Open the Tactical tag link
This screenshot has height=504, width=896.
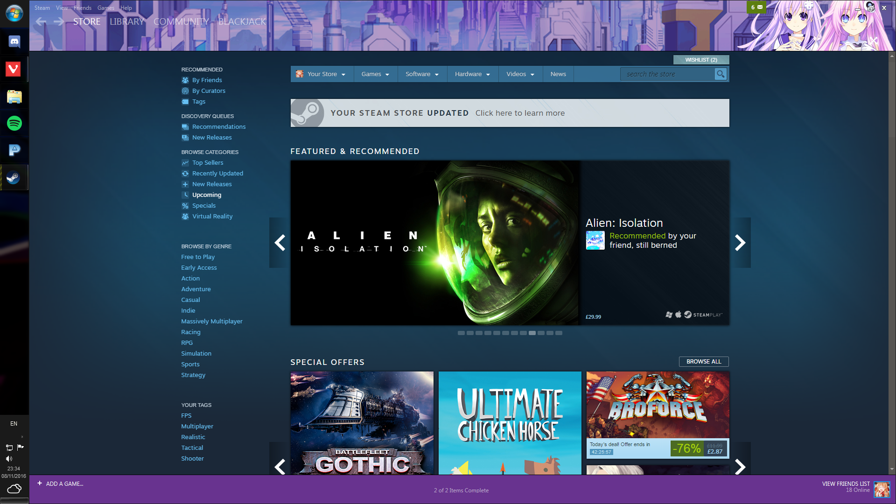point(192,448)
